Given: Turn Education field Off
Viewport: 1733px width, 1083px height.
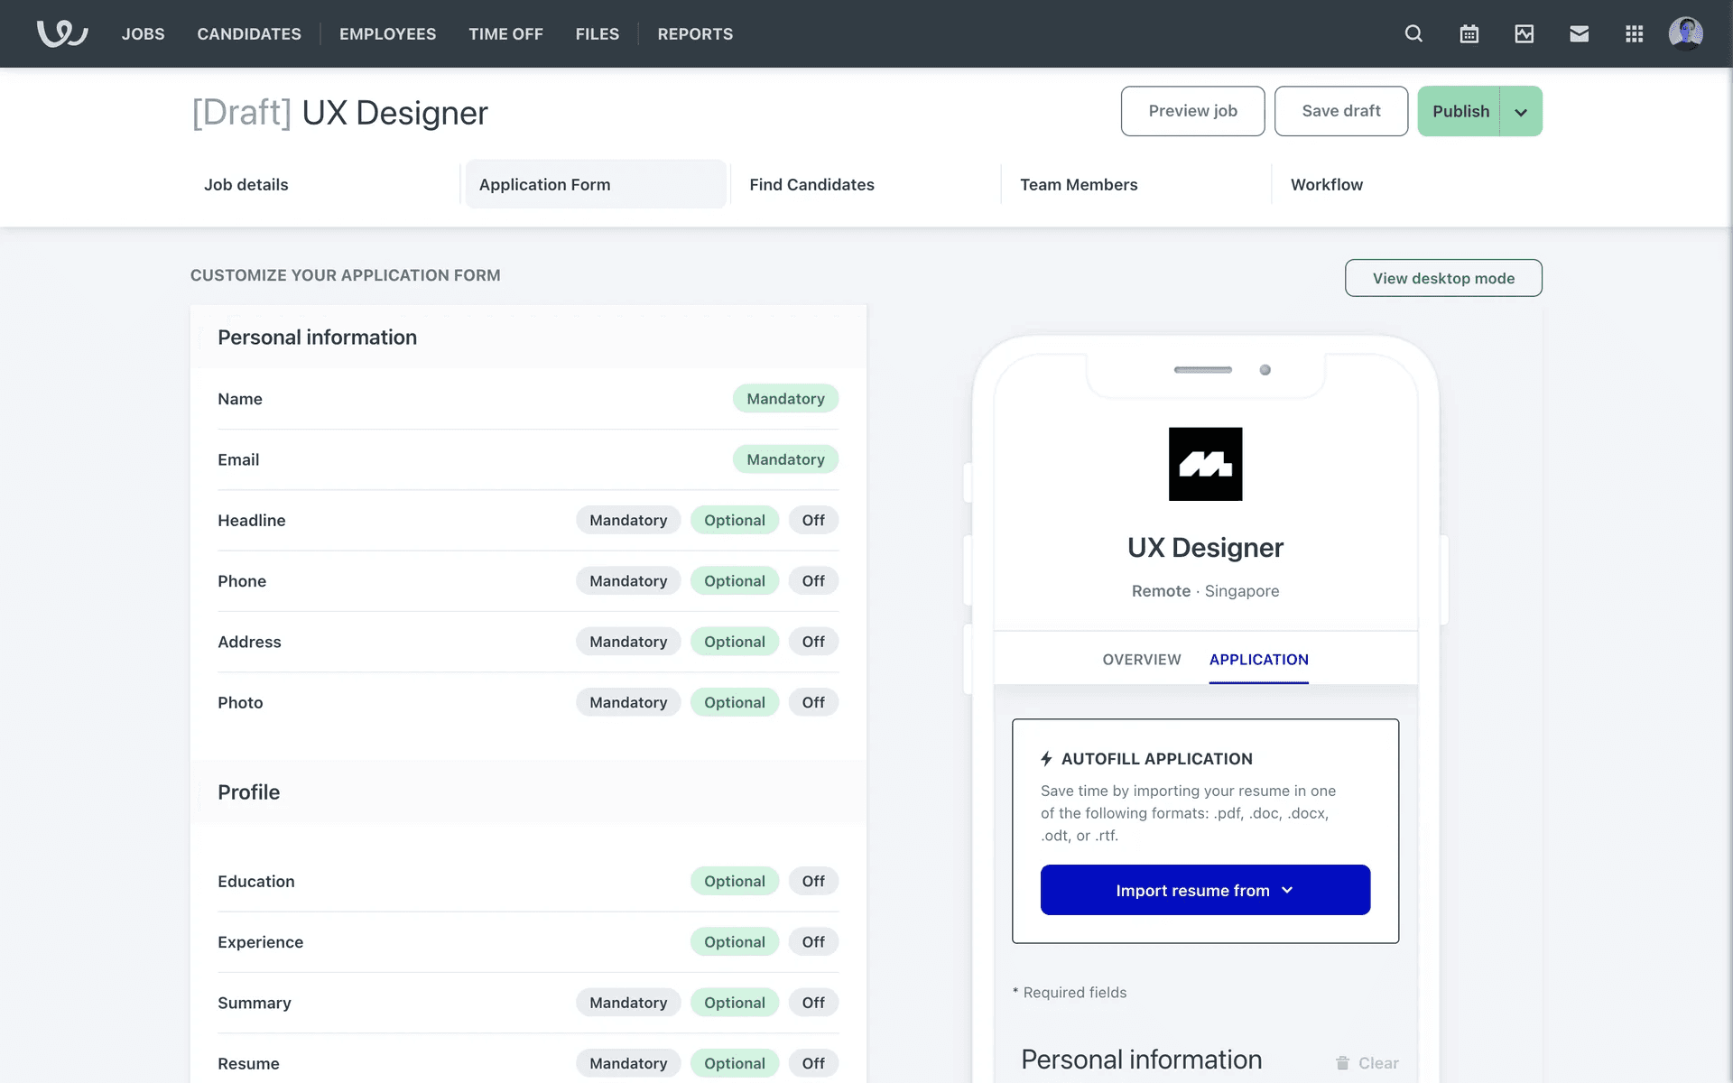Looking at the screenshot, I should click(812, 881).
